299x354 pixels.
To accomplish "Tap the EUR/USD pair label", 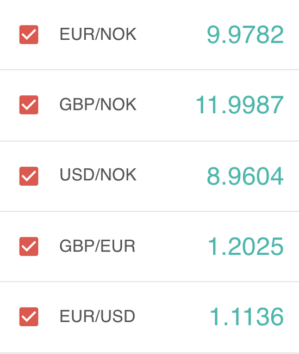I will tap(97, 316).
